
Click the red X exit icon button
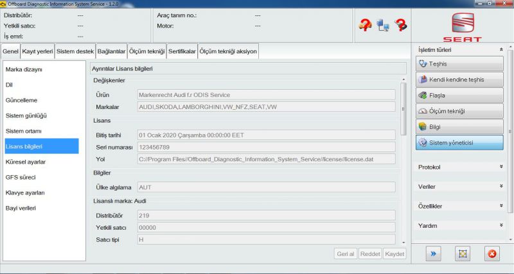point(492,253)
